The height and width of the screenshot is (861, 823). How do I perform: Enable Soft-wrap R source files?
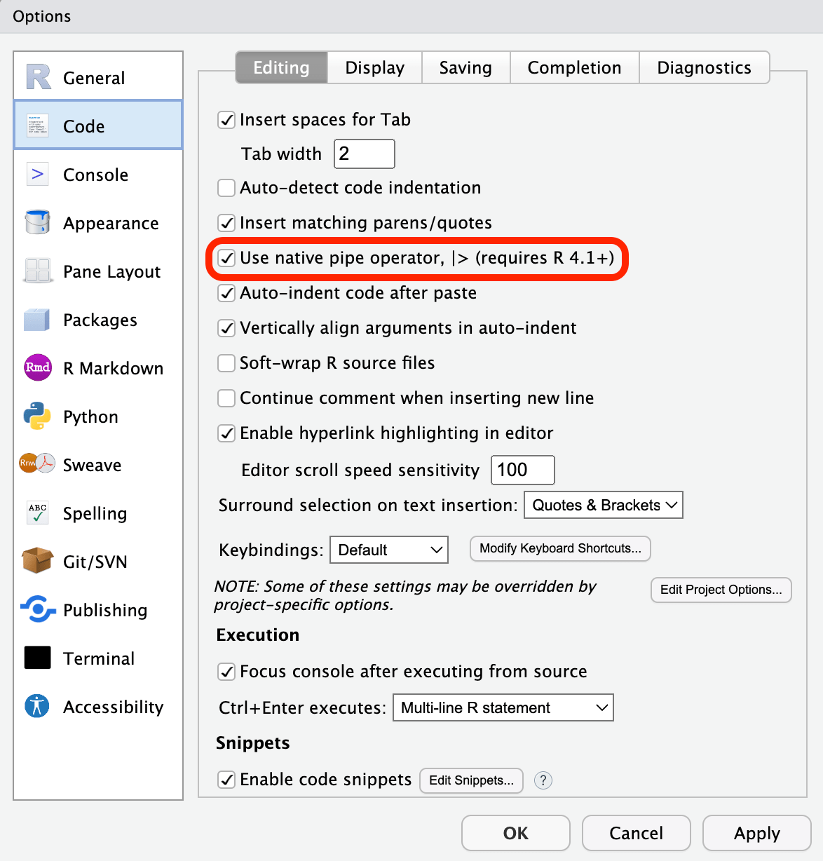(x=226, y=363)
